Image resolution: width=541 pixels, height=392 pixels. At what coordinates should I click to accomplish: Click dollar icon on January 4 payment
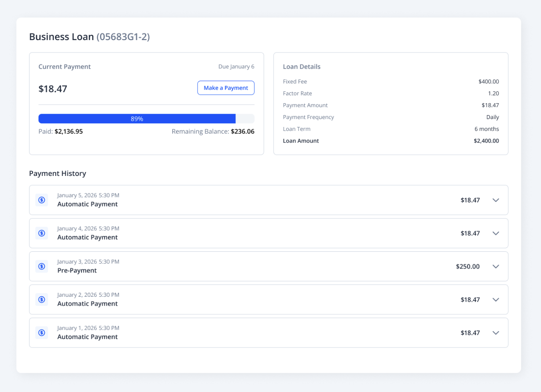point(42,233)
